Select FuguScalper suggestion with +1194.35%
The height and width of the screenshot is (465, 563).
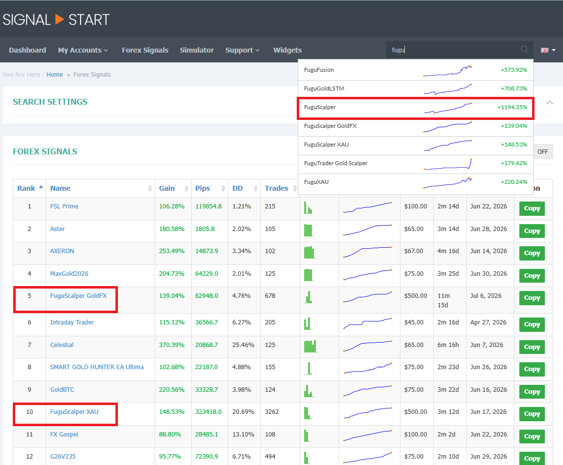tap(416, 107)
